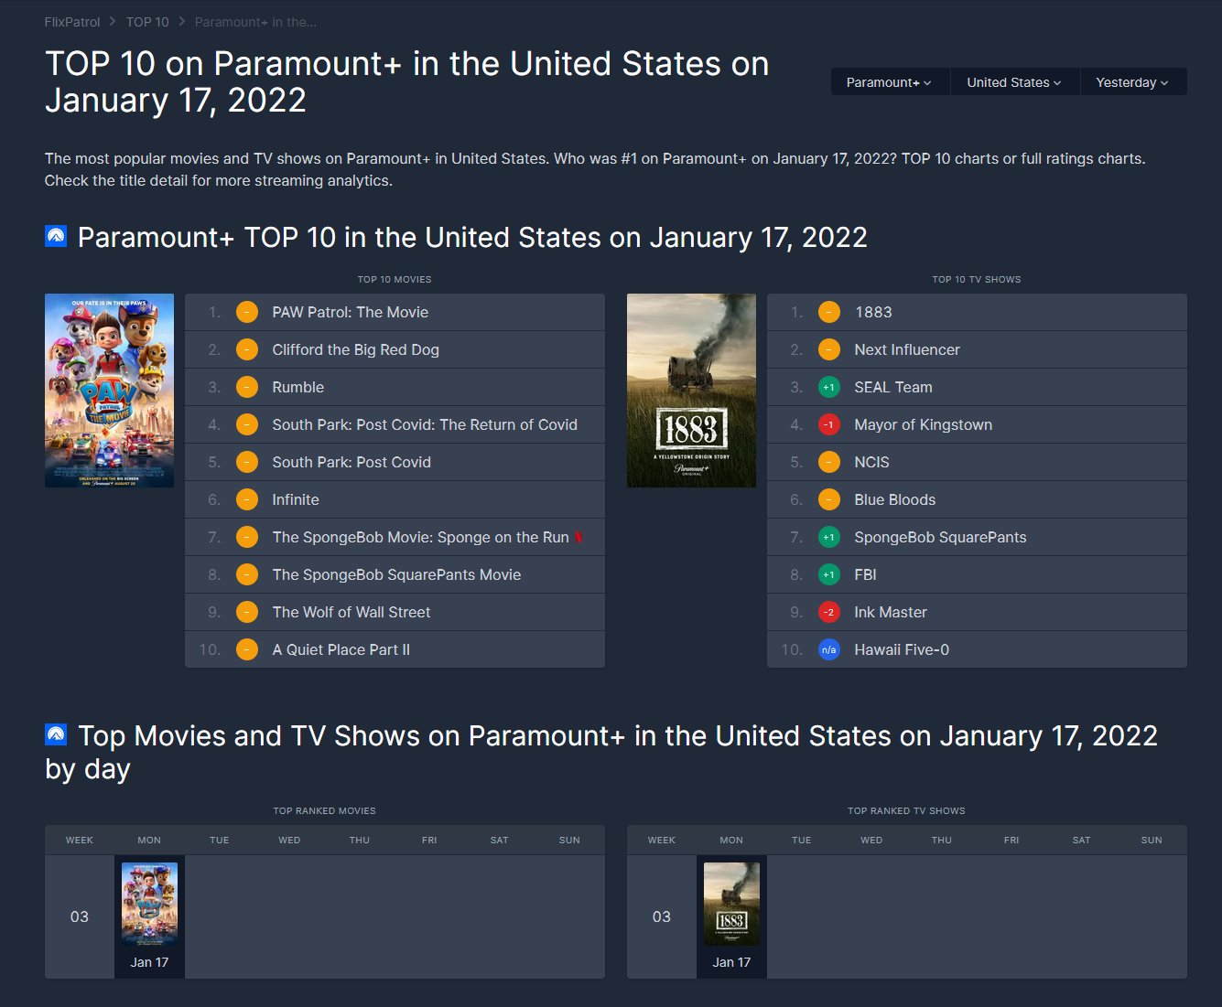Viewport: 1222px width, 1007px height.
Task: Open The Wolf of Wall Street link
Action: pos(351,612)
